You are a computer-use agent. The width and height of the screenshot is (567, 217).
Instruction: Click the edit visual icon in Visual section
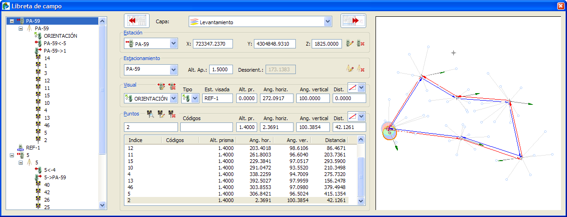162,87
